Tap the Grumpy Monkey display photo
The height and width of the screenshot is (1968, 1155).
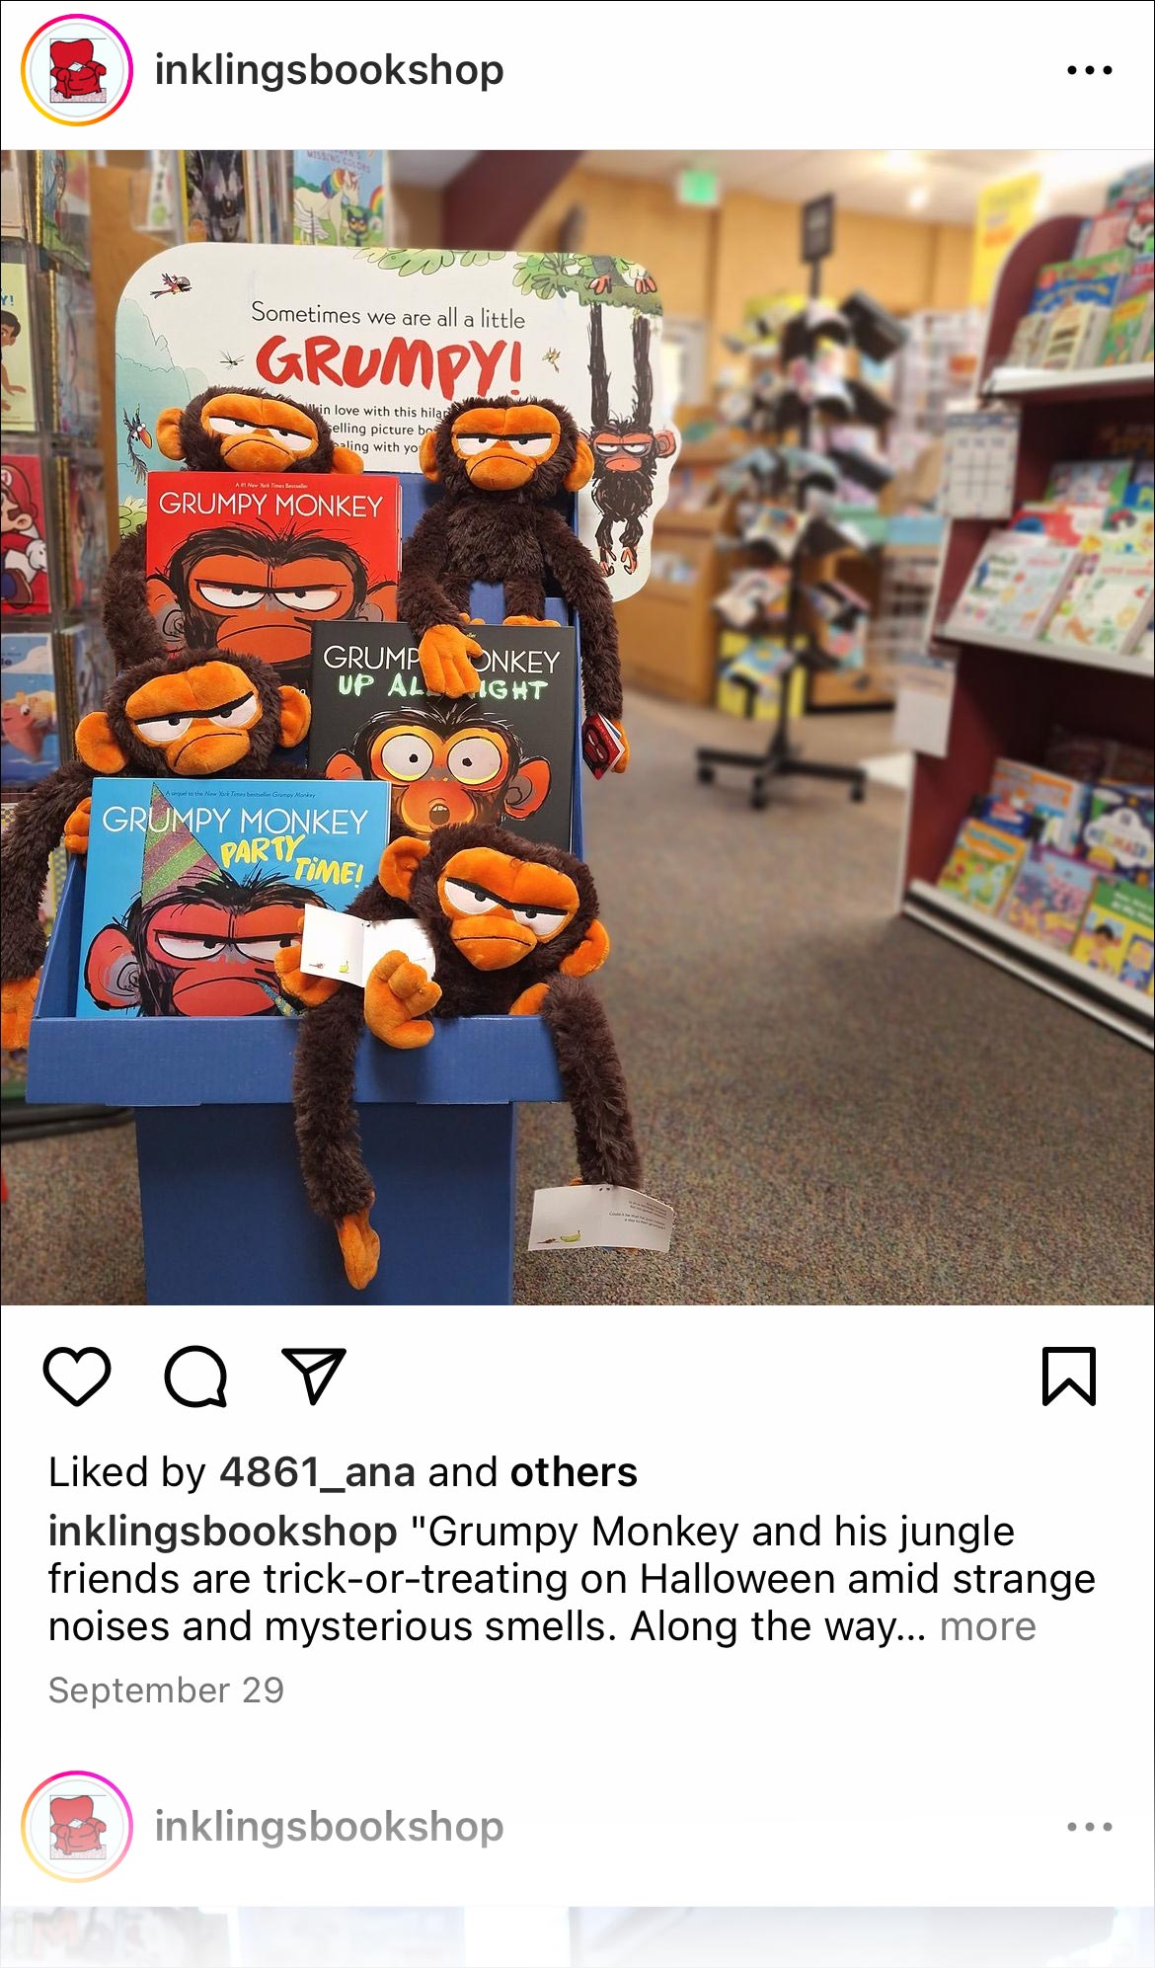coord(577,728)
